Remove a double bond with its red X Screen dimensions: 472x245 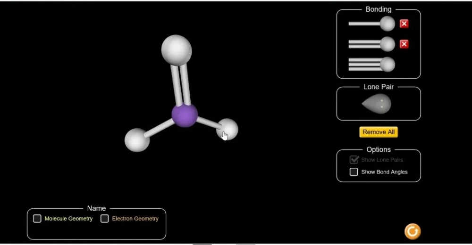(404, 44)
